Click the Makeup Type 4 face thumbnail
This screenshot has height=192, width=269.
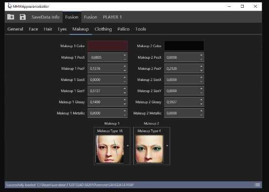(x=149, y=149)
